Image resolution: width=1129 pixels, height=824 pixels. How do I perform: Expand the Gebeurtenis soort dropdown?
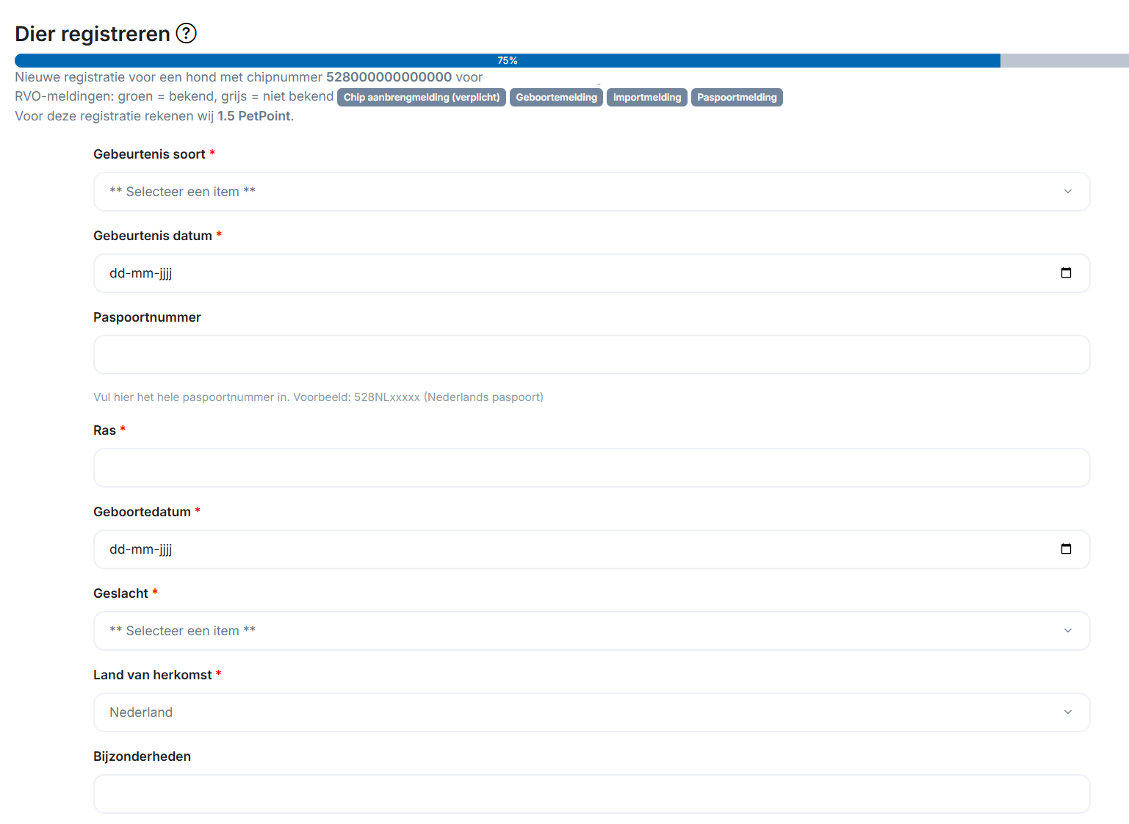(x=591, y=192)
